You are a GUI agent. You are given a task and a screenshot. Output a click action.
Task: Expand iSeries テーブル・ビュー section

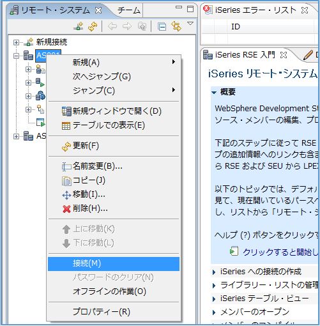pos(214,299)
